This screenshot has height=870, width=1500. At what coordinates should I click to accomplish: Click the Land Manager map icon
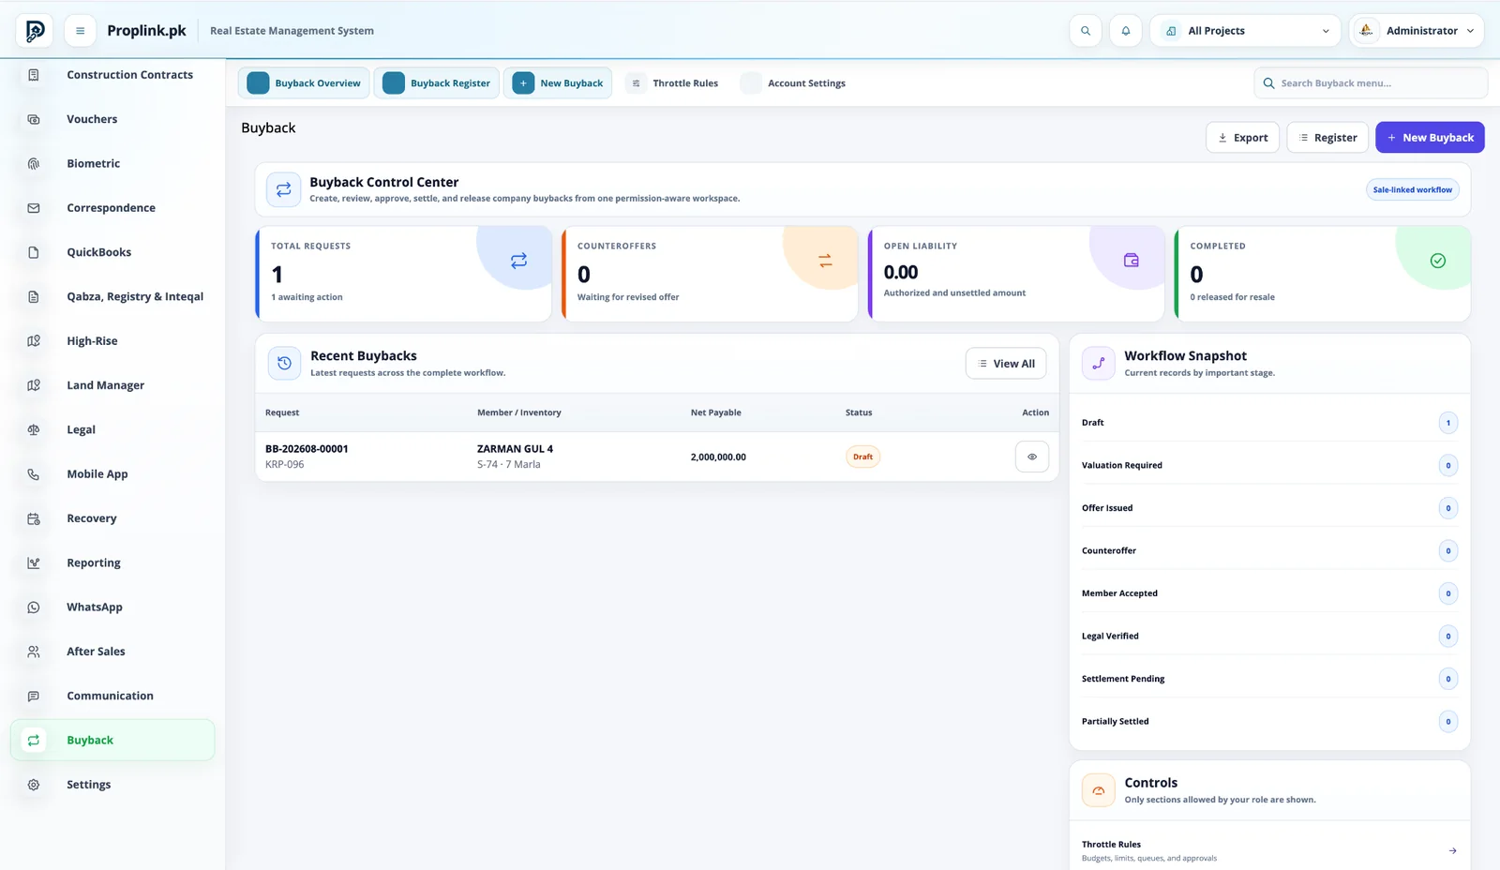(34, 385)
